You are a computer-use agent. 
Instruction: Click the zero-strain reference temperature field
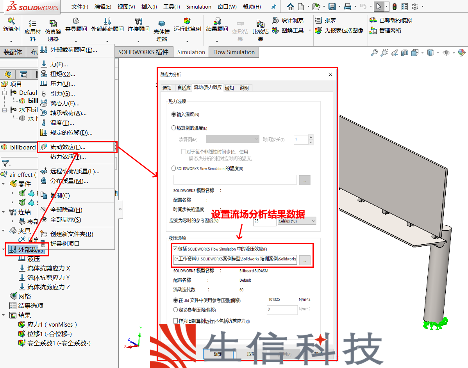[265, 221]
